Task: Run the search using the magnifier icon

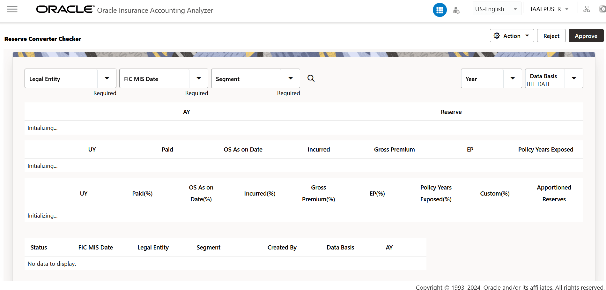Action: (x=311, y=78)
